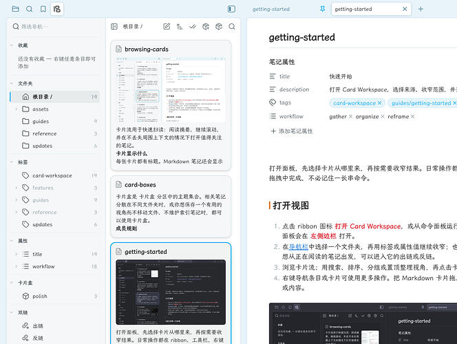This screenshot has width=457, height=344.
Task: Switch to the pinned getting-started tab
Action: click(x=271, y=9)
